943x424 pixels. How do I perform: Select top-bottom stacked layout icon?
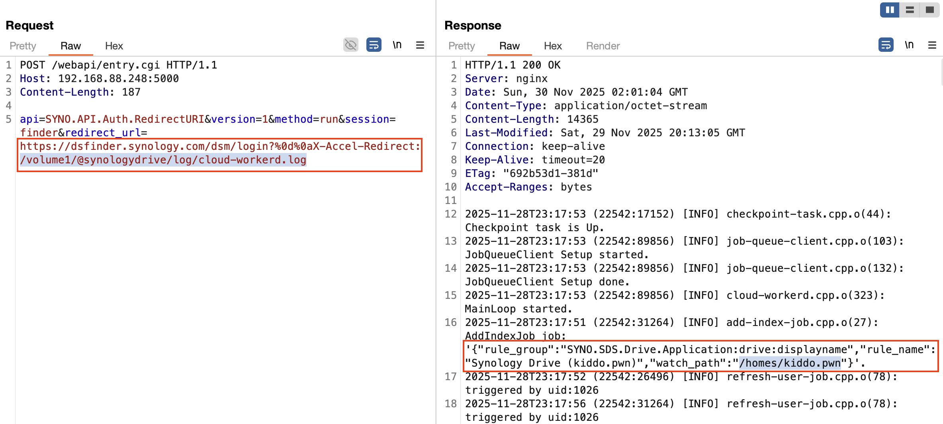tap(910, 10)
